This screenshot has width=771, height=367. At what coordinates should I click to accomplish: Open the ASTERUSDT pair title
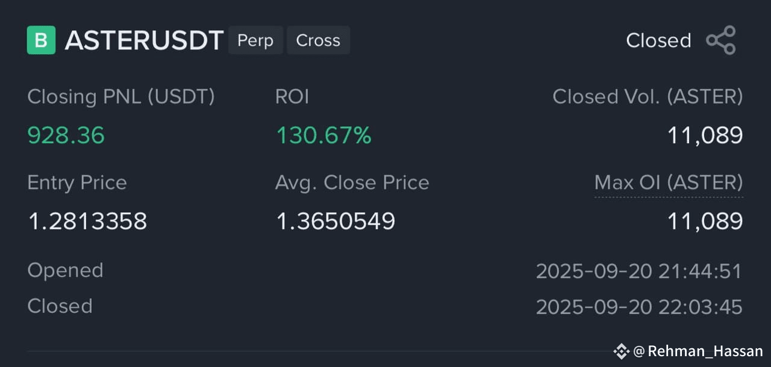click(144, 40)
